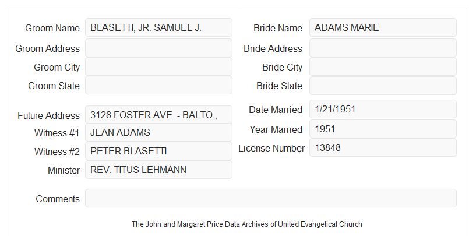469x236 pixels.
Task: Select the Future Address field
Action: click(158, 115)
